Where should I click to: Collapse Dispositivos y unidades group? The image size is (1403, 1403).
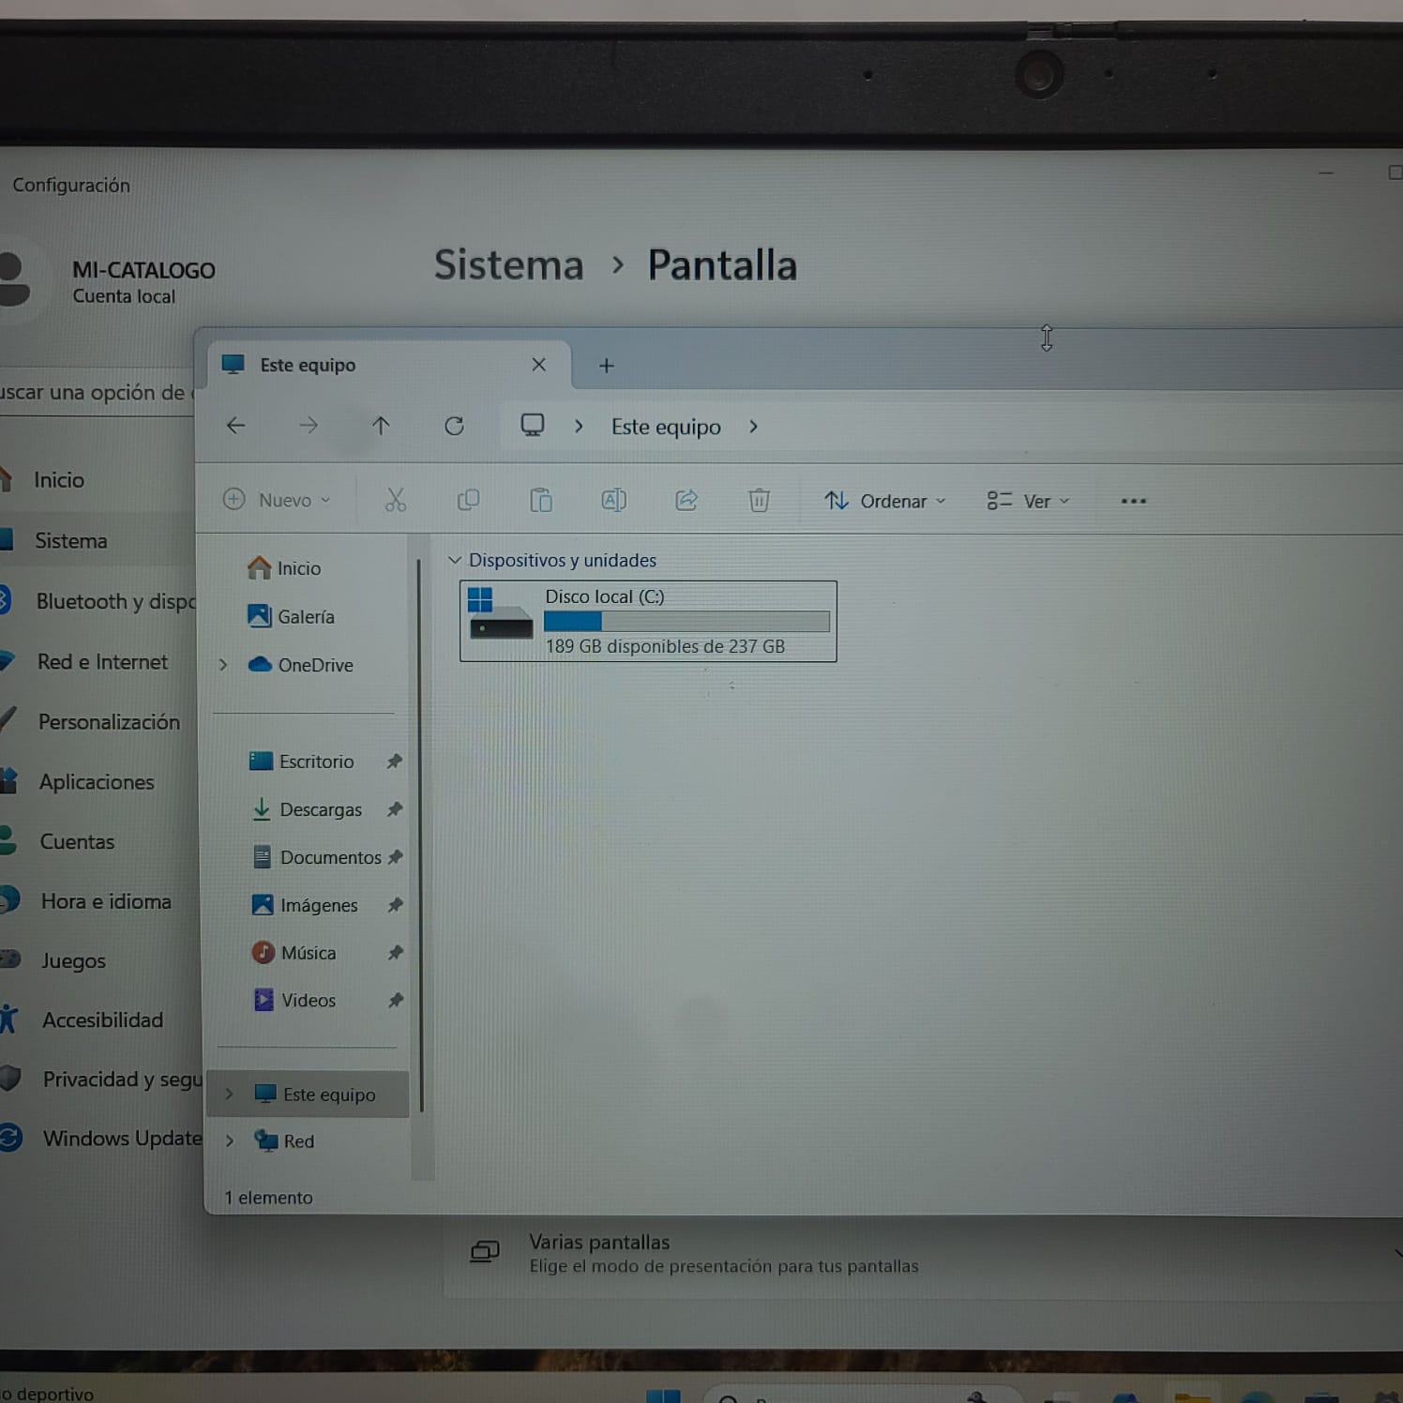pyautogui.click(x=455, y=560)
